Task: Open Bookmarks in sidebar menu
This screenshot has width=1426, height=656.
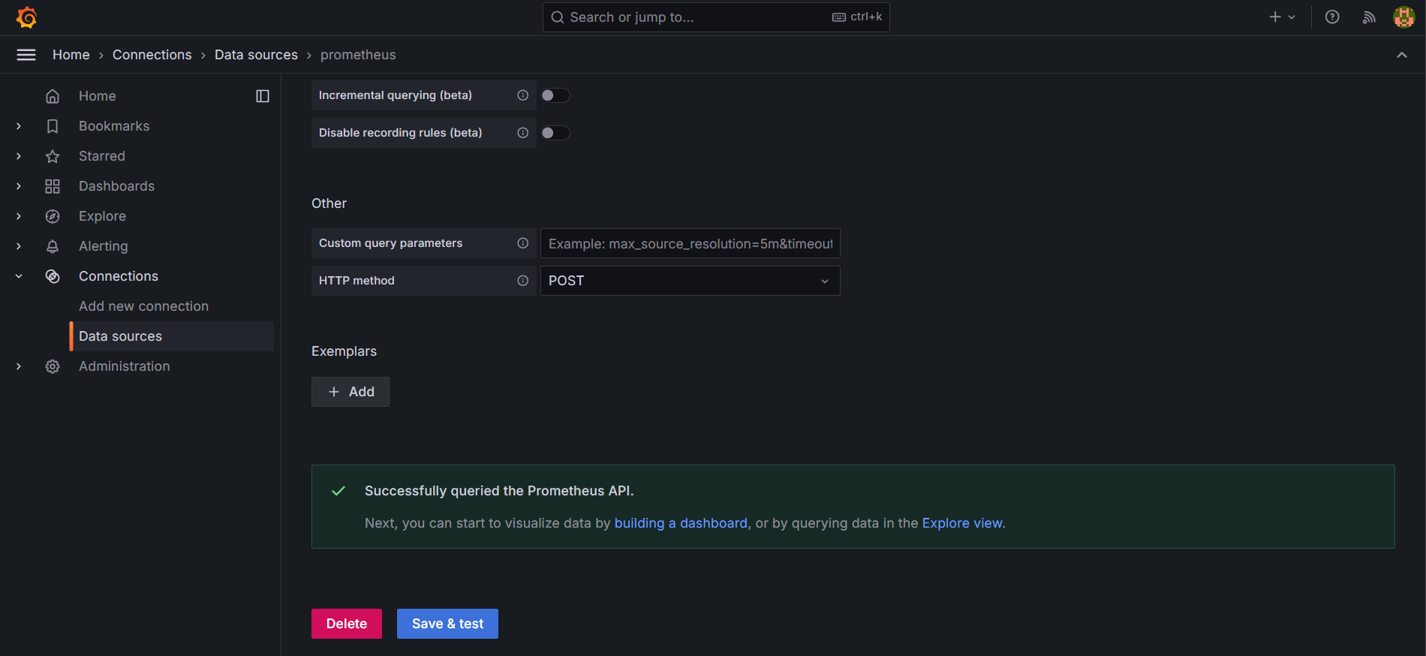Action: click(x=114, y=126)
